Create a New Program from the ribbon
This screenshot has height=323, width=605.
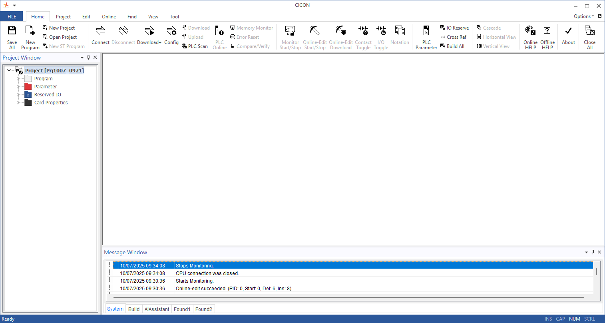point(30,31)
